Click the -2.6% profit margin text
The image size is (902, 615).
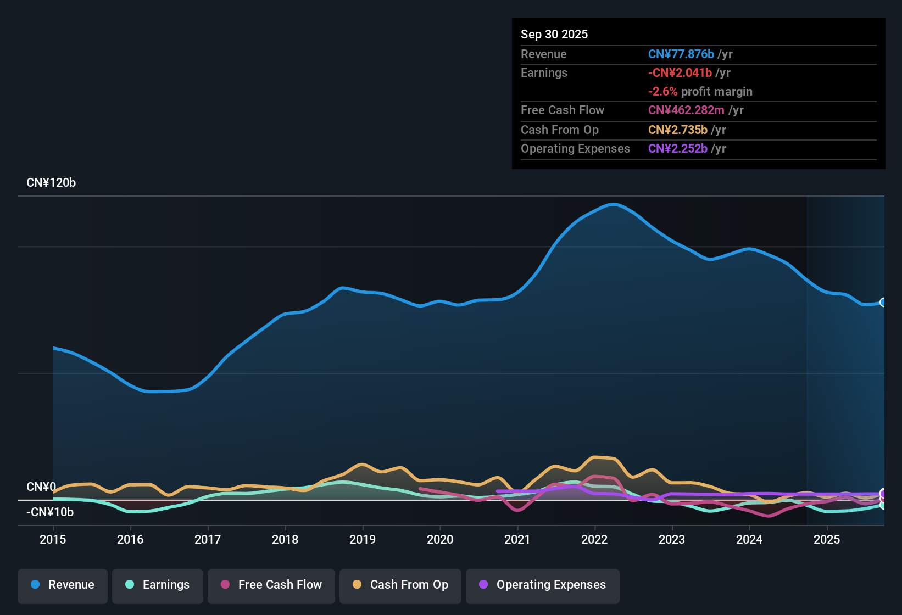pos(700,91)
